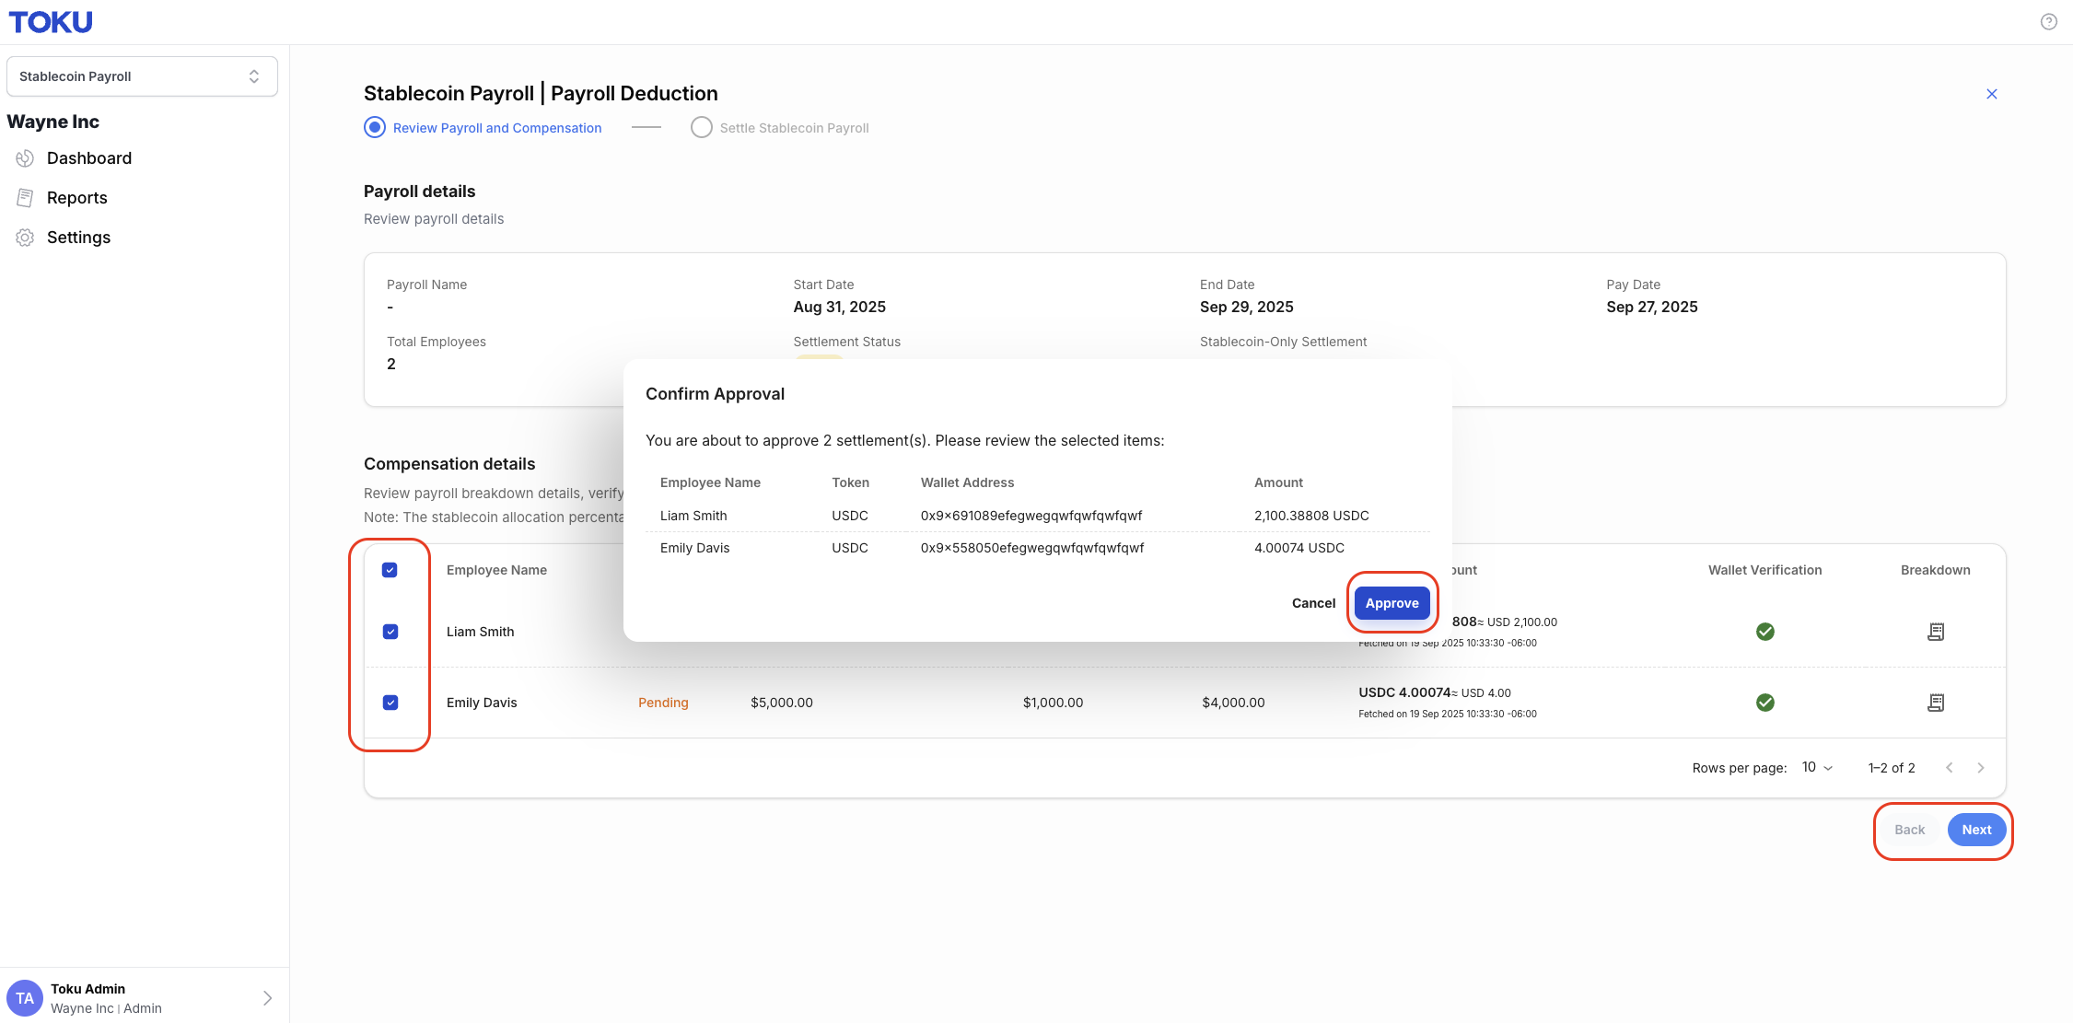Viewport: 2073px width, 1023px height.
Task: Click wallet address 0x9×558050efegwegqwfqwfqwfqwf
Action: point(1032,548)
